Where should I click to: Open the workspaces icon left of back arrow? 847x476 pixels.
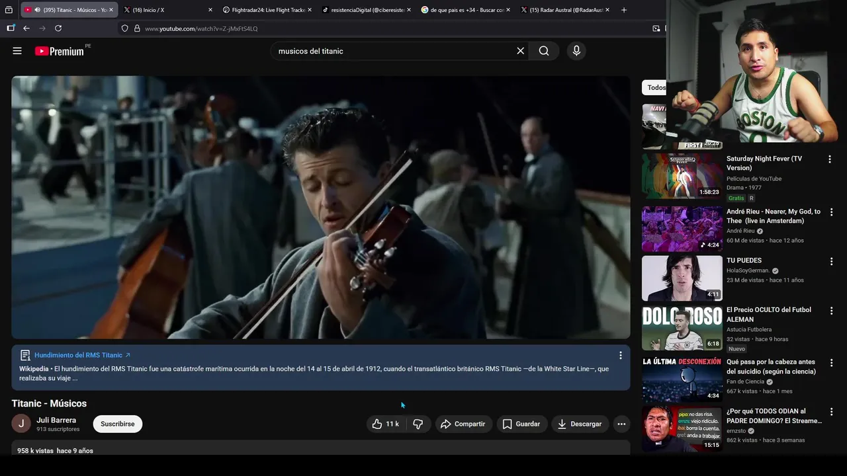pyautogui.click(x=11, y=28)
